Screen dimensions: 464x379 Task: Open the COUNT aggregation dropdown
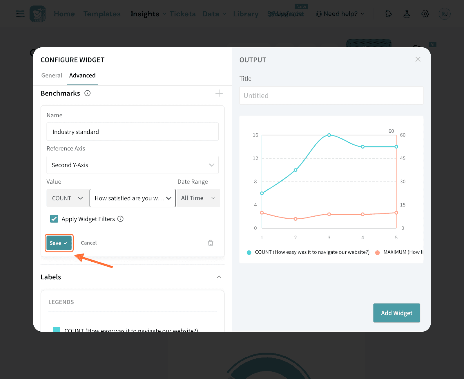67,198
